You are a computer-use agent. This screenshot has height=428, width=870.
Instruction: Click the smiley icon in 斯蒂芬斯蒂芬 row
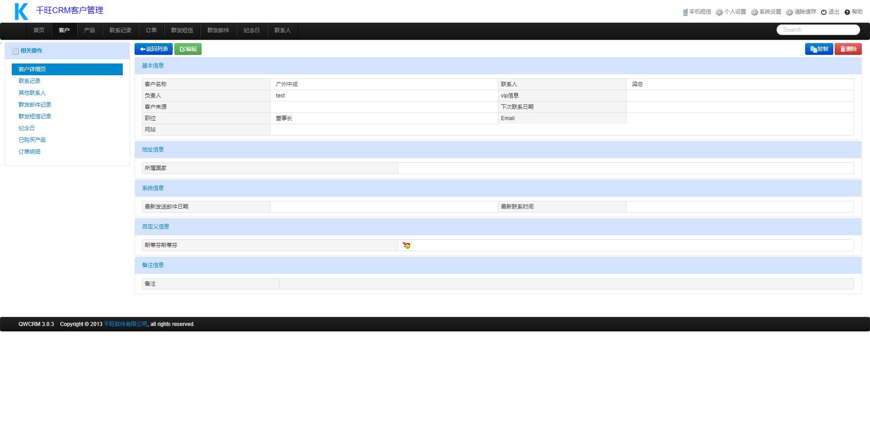[406, 245]
